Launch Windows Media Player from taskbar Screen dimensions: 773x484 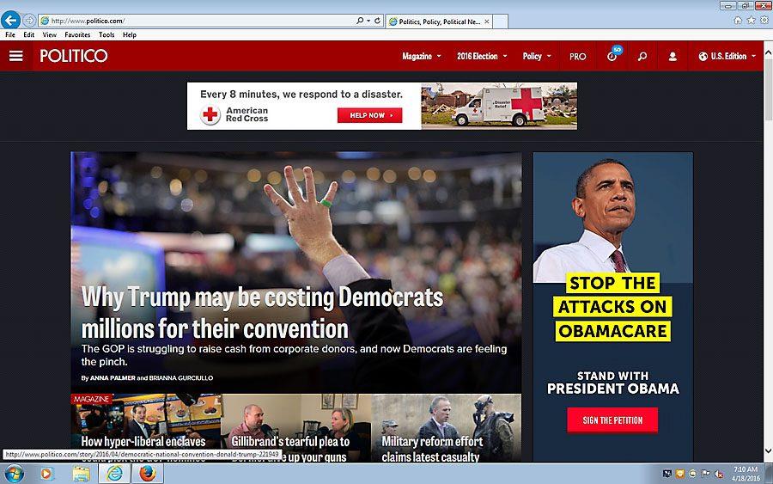(x=46, y=474)
